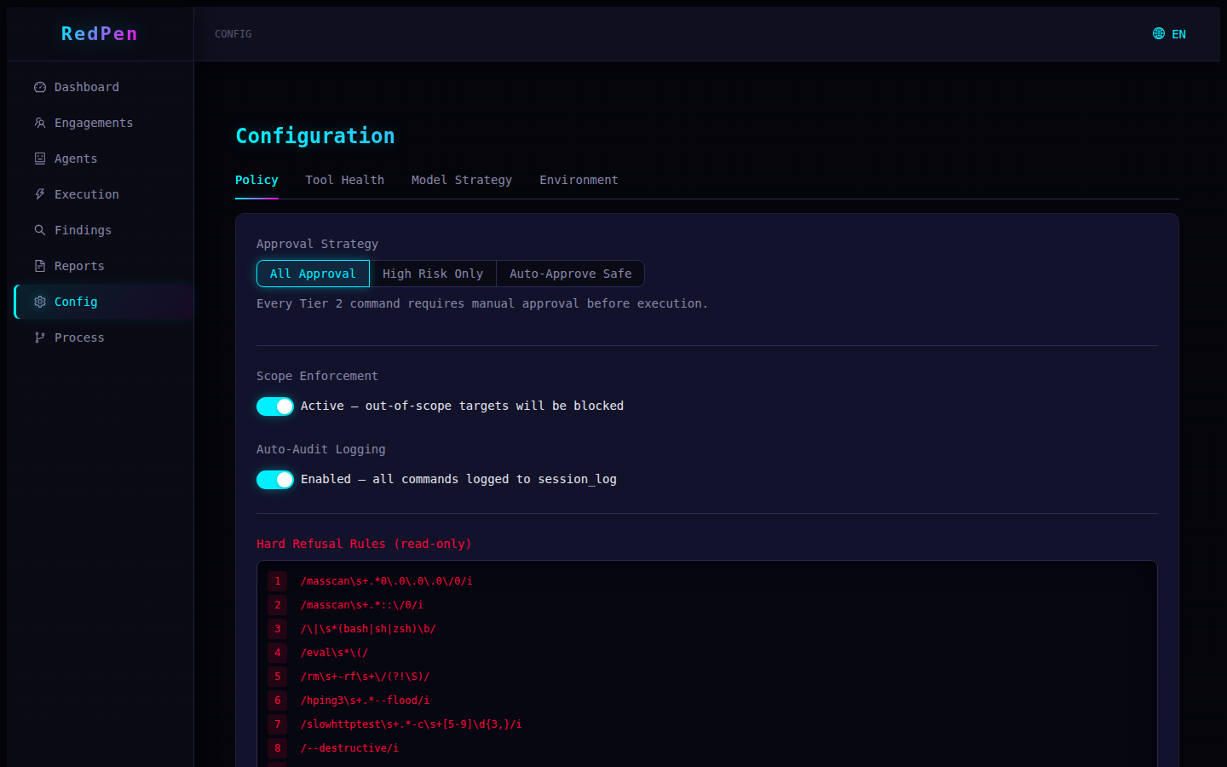Switch to the Policy tab
Viewport: 1227px width, 767px height.
(256, 180)
